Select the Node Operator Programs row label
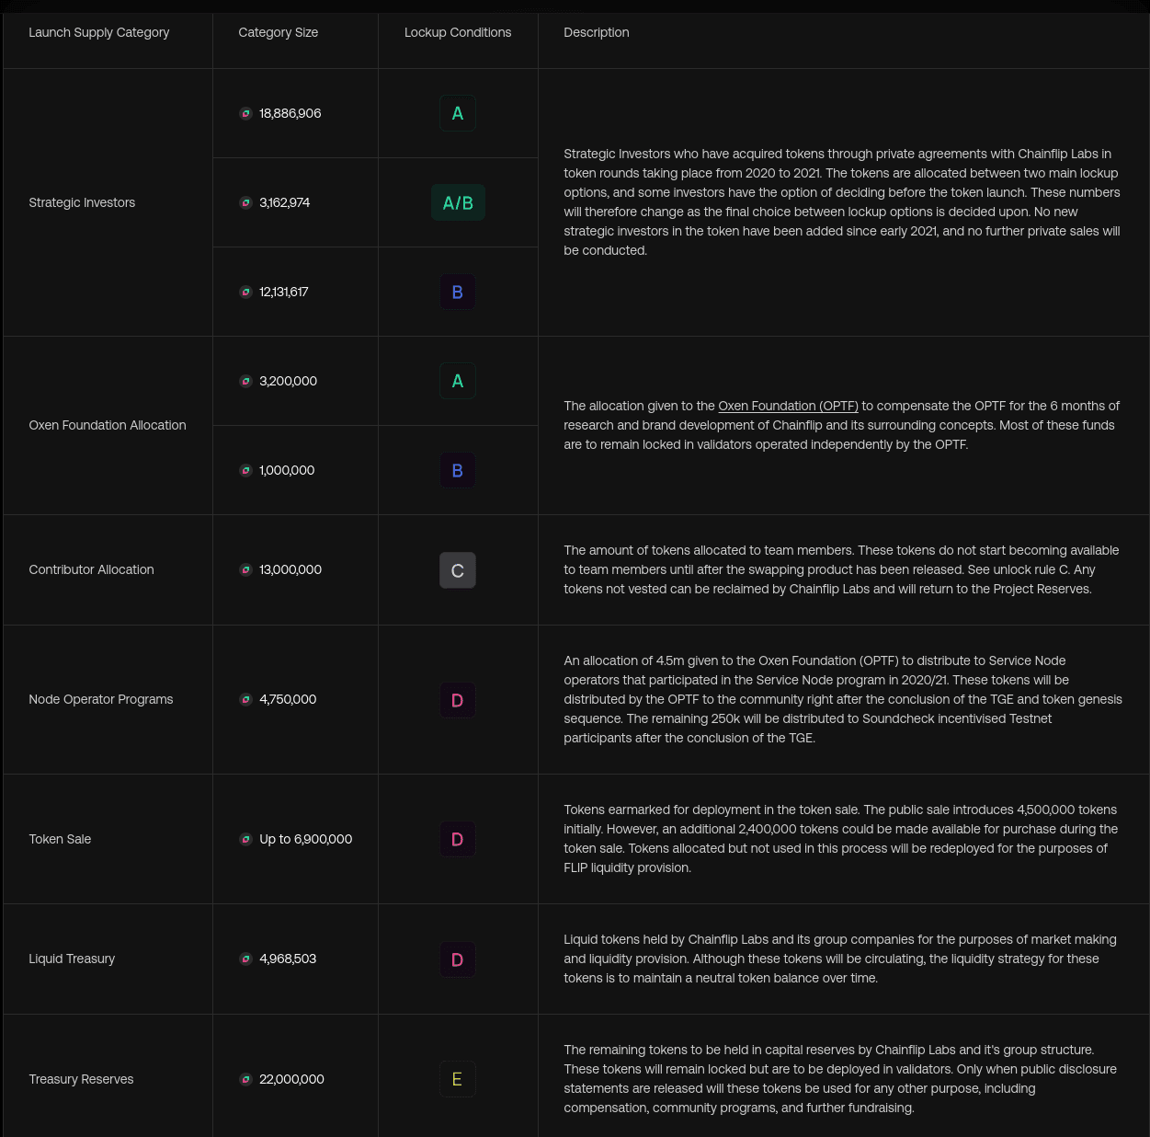Image resolution: width=1150 pixels, height=1137 pixels. tap(101, 699)
